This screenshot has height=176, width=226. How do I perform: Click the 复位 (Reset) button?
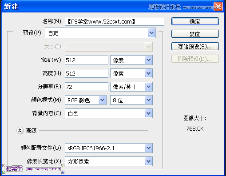[x=195, y=34]
